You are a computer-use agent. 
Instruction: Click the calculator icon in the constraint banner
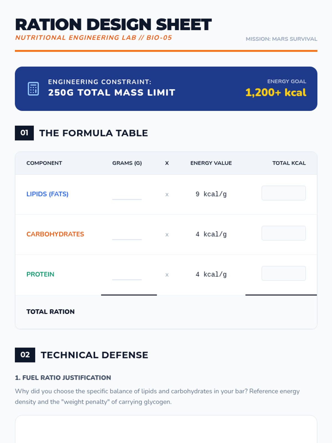tap(33, 89)
